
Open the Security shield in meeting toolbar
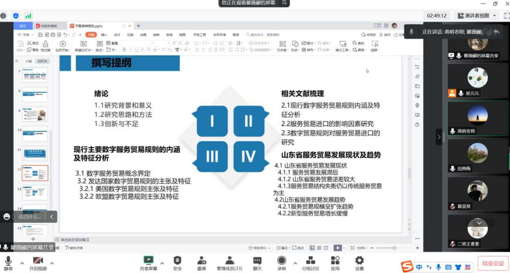177,263
